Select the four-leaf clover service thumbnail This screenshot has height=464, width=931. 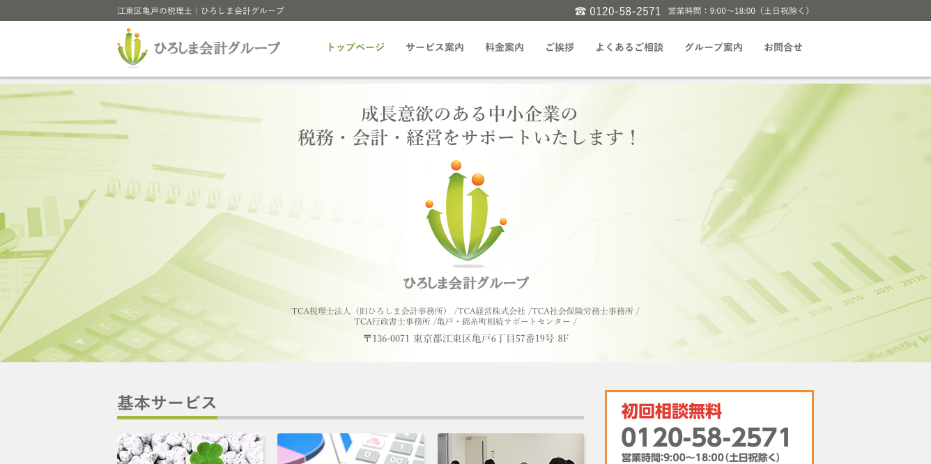tap(190, 449)
